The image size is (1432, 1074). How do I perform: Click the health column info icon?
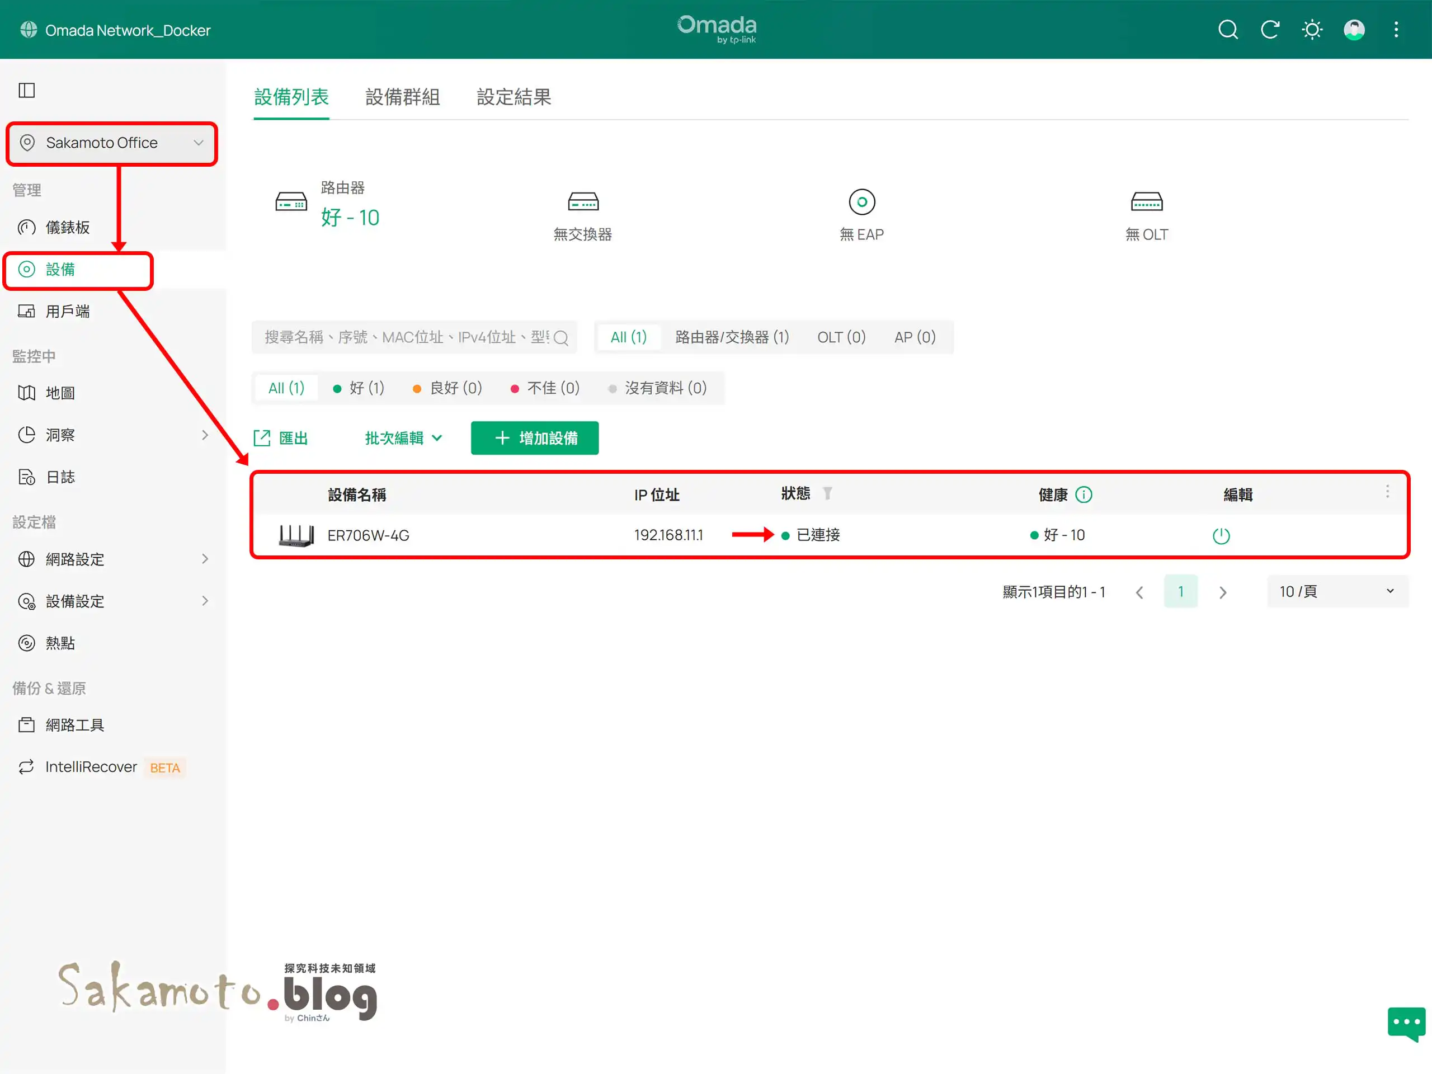click(x=1084, y=494)
